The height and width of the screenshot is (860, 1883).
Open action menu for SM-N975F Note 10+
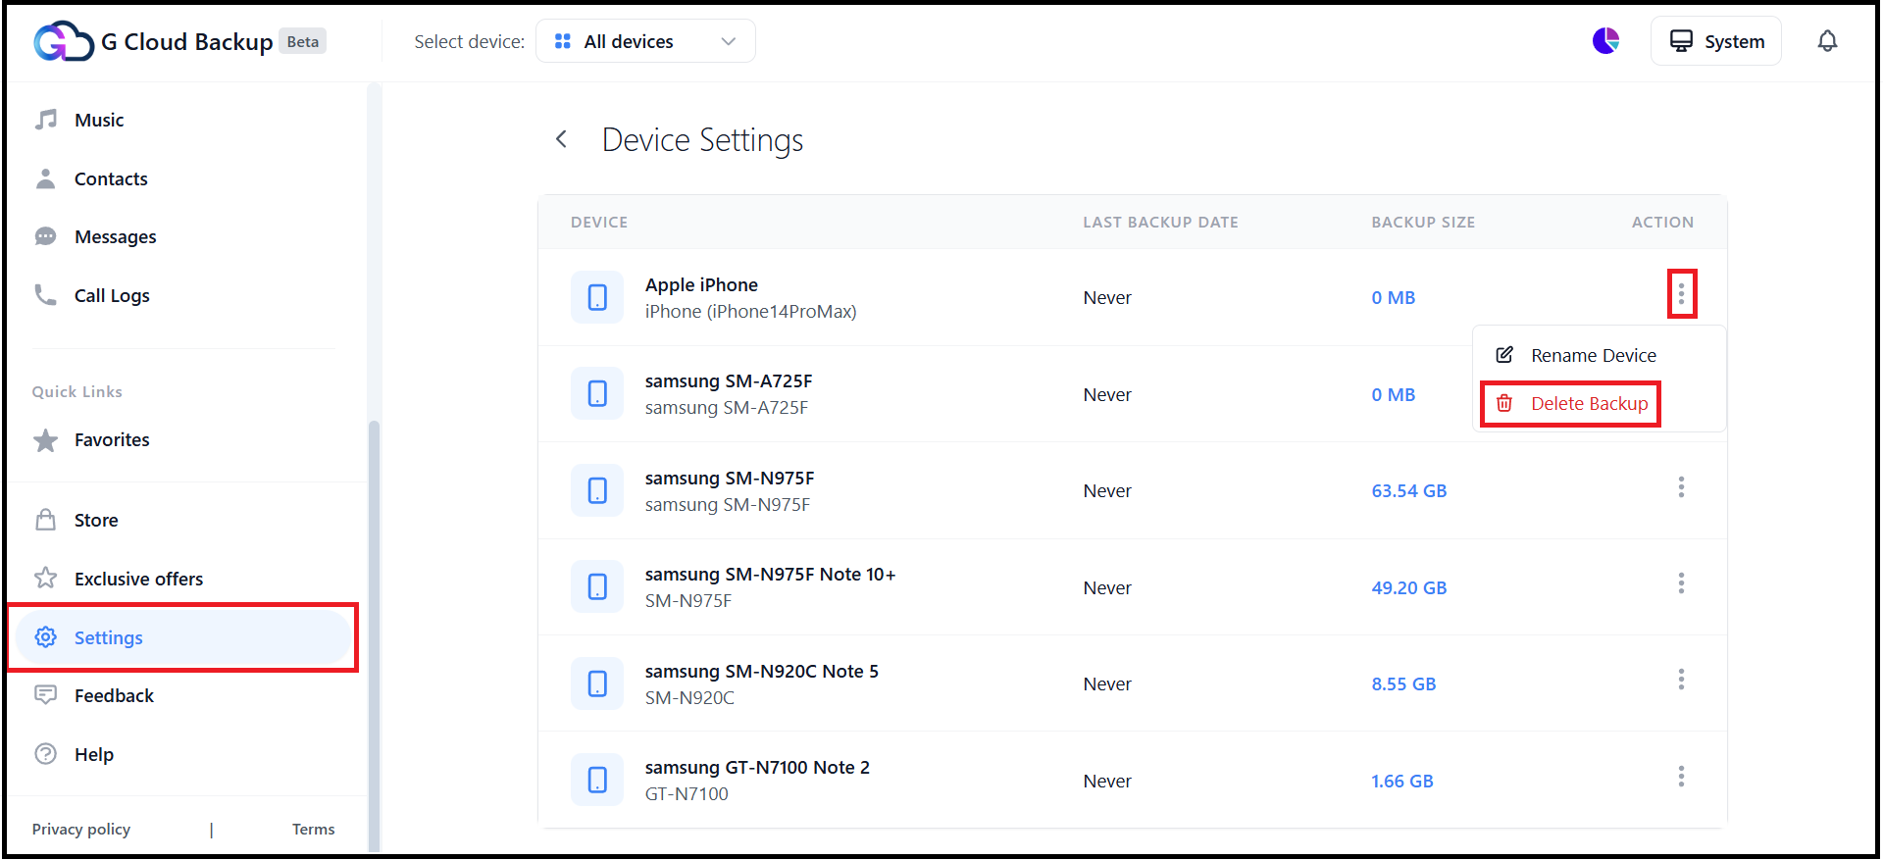[x=1681, y=583]
